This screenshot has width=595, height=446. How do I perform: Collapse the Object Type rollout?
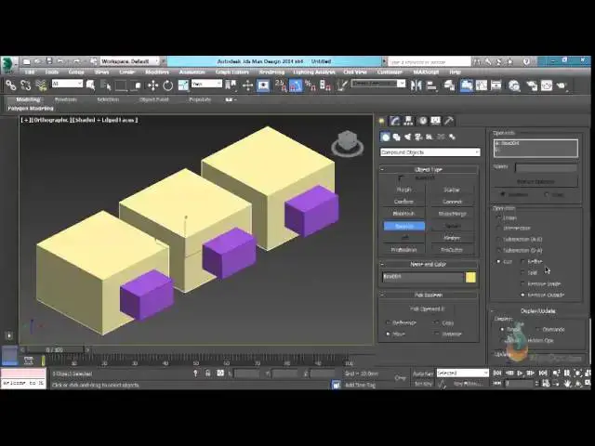click(x=429, y=169)
